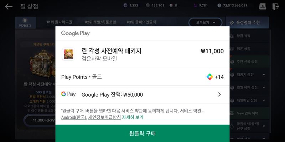Select the #3위 돌파의연금석 tag tab
The width and height of the screenshot is (285, 142).
click(141, 22)
